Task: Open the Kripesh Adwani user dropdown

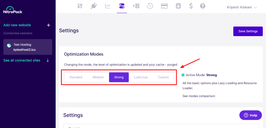Action: (x=242, y=8)
